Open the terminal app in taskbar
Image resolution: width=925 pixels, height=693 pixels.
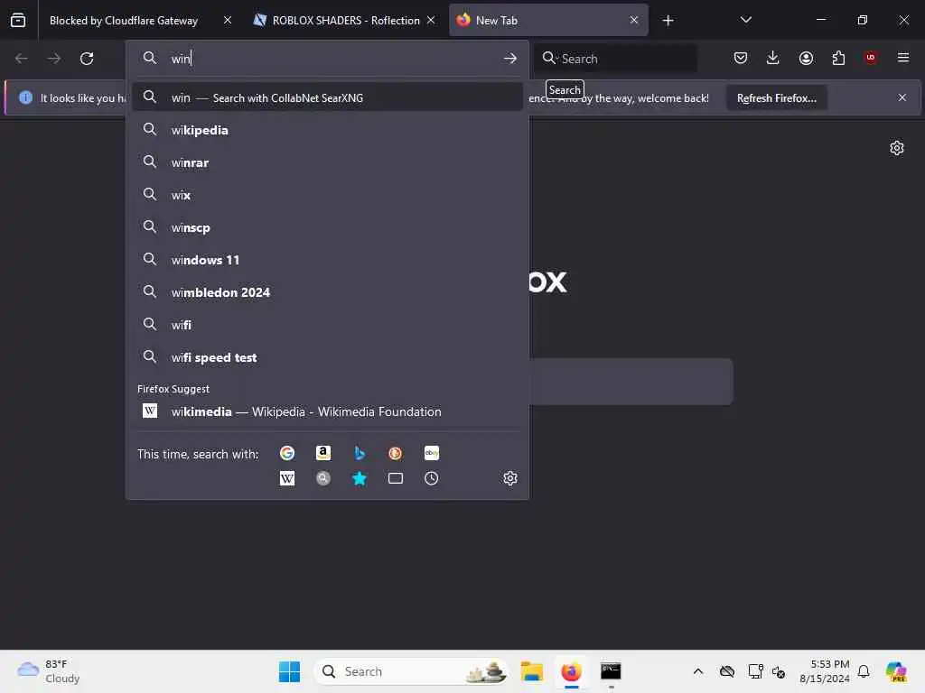(x=611, y=671)
